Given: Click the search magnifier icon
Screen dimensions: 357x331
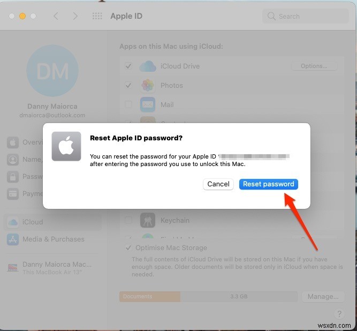Looking at the screenshot, I should [x=271, y=16].
